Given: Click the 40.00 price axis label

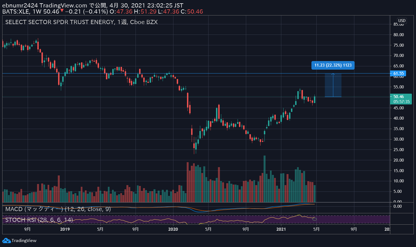Looking at the screenshot, I should tap(399, 118).
